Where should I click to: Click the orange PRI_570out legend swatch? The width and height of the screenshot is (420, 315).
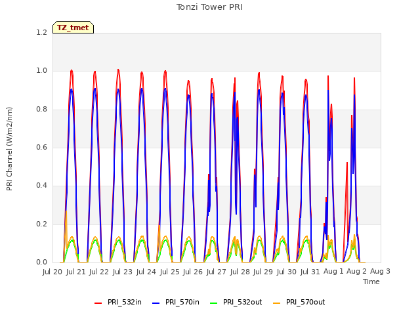277,303
